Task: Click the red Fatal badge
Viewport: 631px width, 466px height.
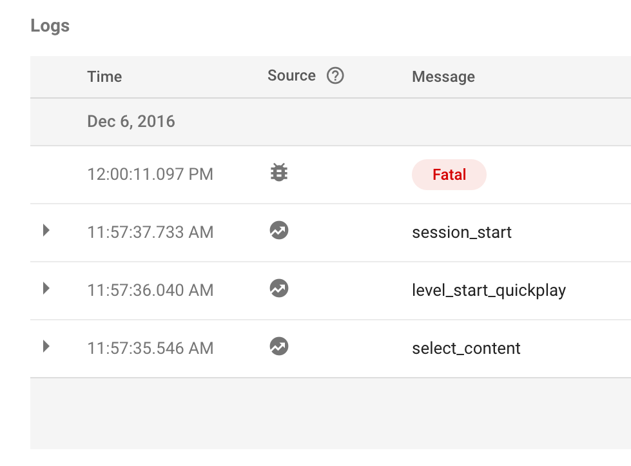Action: tap(449, 174)
